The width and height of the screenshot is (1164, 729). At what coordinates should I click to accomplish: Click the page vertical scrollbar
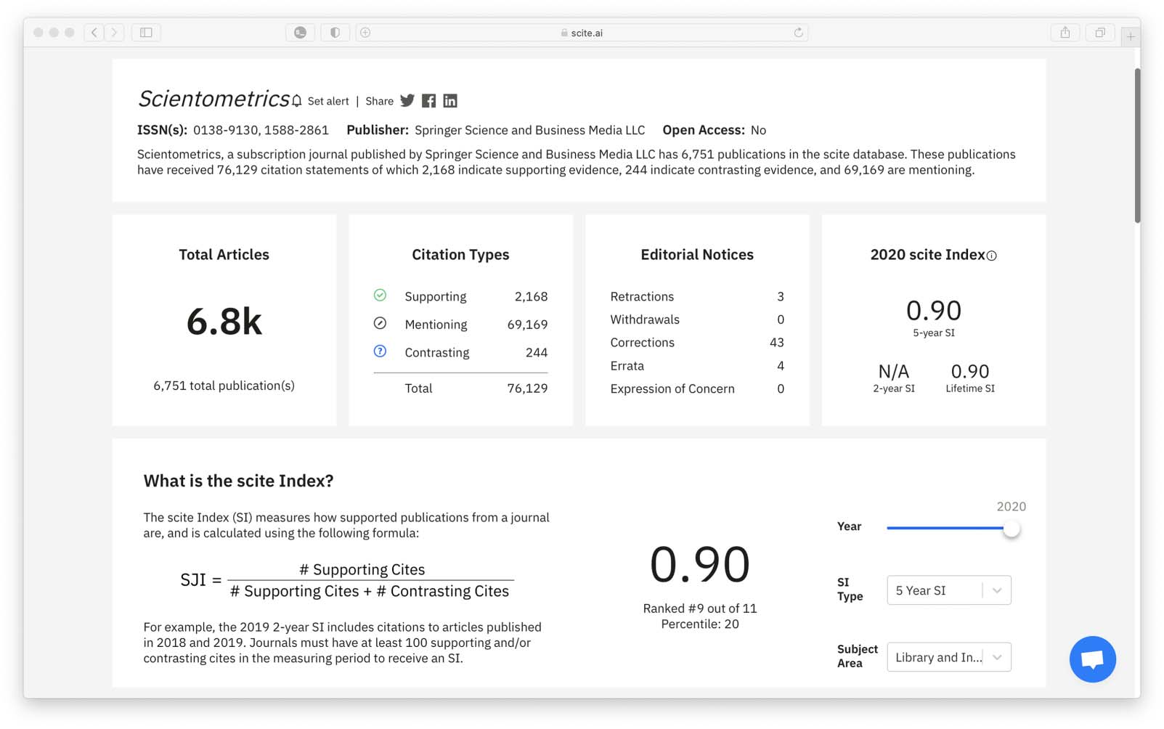point(1138,145)
